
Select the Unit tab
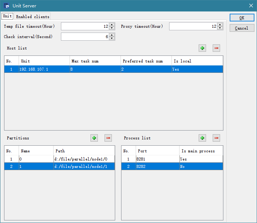[x=7, y=16]
